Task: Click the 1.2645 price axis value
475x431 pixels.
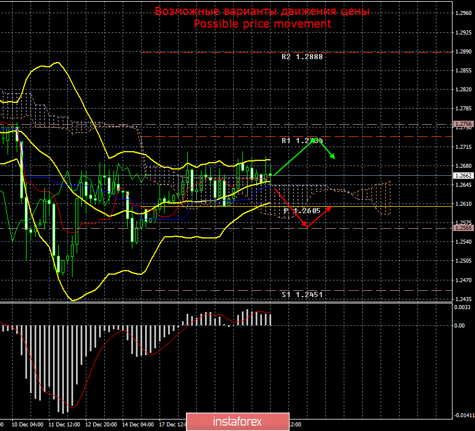Action: (x=463, y=185)
